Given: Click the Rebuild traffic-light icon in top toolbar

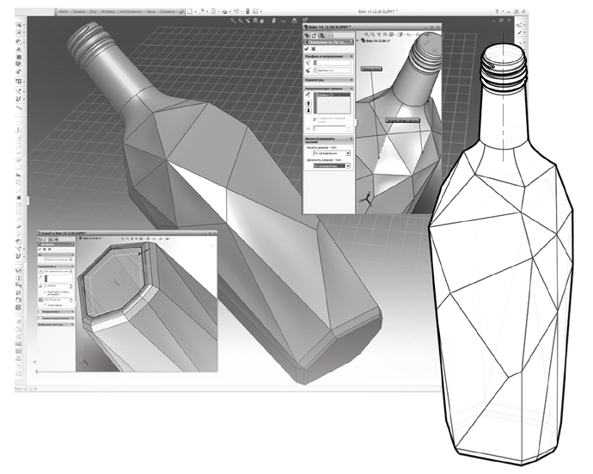Looking at the screenshot, I should pyautogui.click(x=248, y=11).
